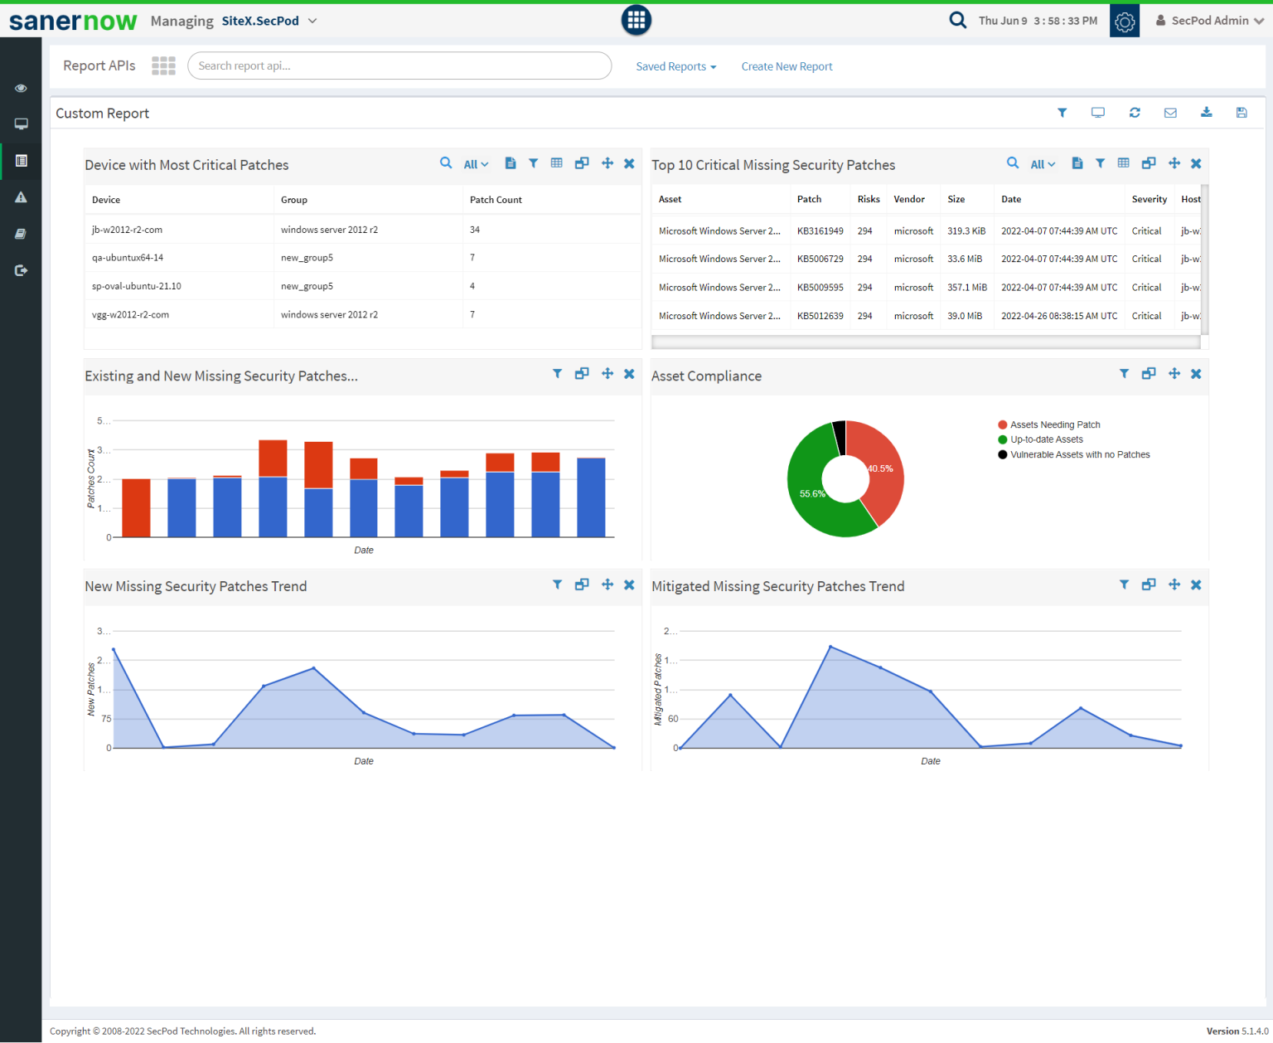Open the visibility eye icon in sidebar
The image size is (1273, 1043).
(21, 88)
